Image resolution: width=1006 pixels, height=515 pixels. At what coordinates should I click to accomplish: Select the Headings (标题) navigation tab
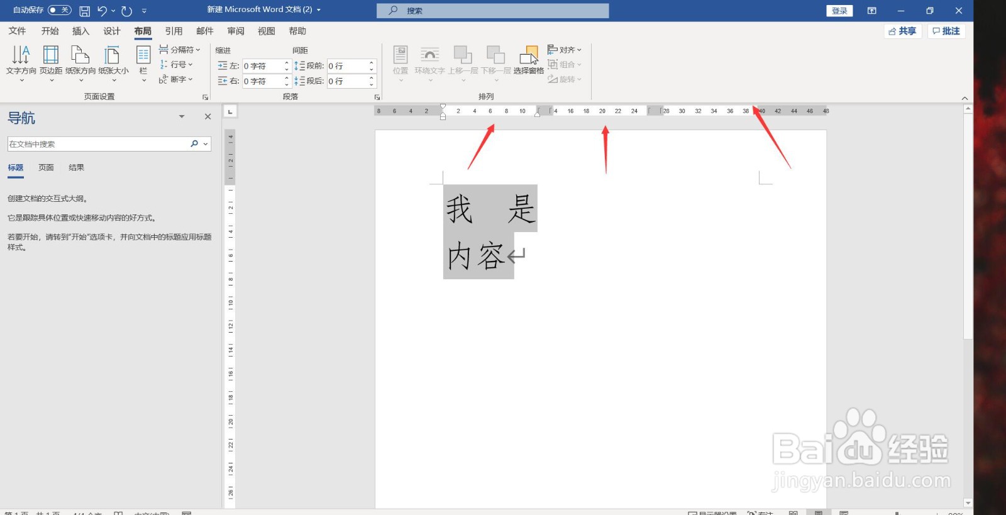[16, 167]
